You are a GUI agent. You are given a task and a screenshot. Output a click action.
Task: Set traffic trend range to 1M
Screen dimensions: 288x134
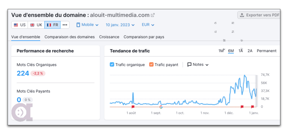point(221,51)
